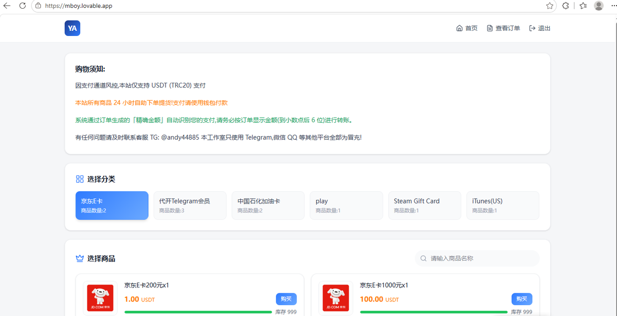The width and height of the screenshot is (617, 316).
Task: Click the house icon beside 首页
Action: (x=459, y=28)
